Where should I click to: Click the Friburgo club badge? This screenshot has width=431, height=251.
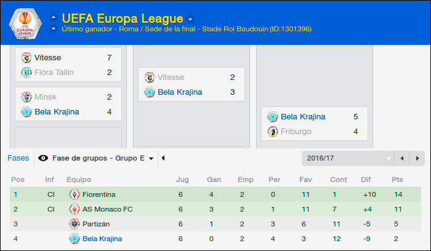[273, 132]
